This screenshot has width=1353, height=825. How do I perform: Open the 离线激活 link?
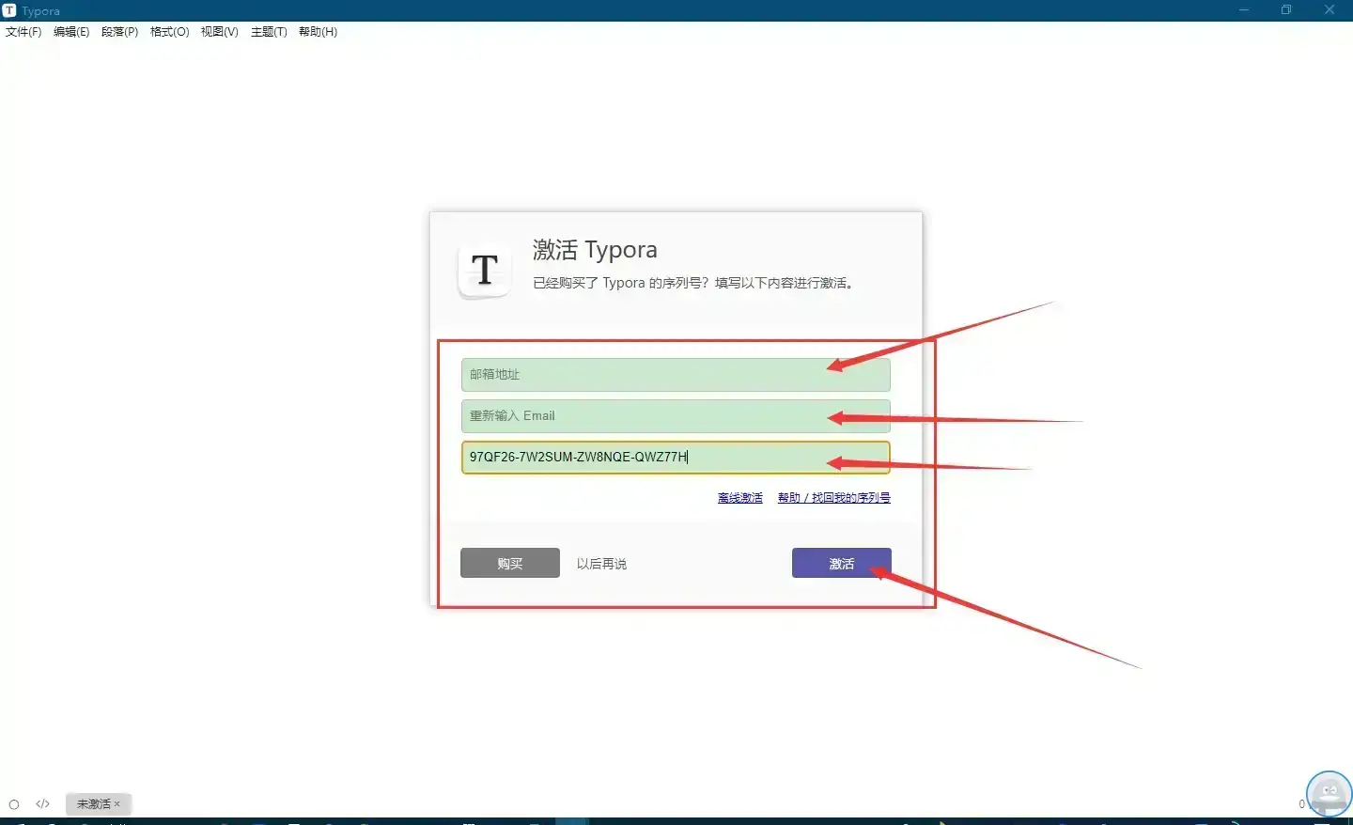pos(740,498)
